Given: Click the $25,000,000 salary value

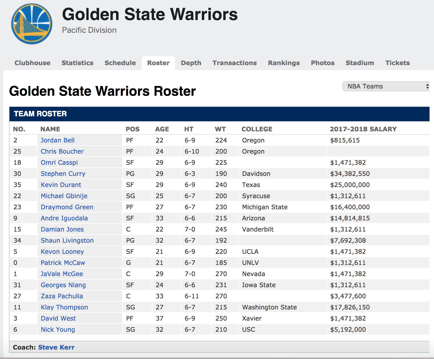Looking at the screenshot, I should (x=350, y=185).
